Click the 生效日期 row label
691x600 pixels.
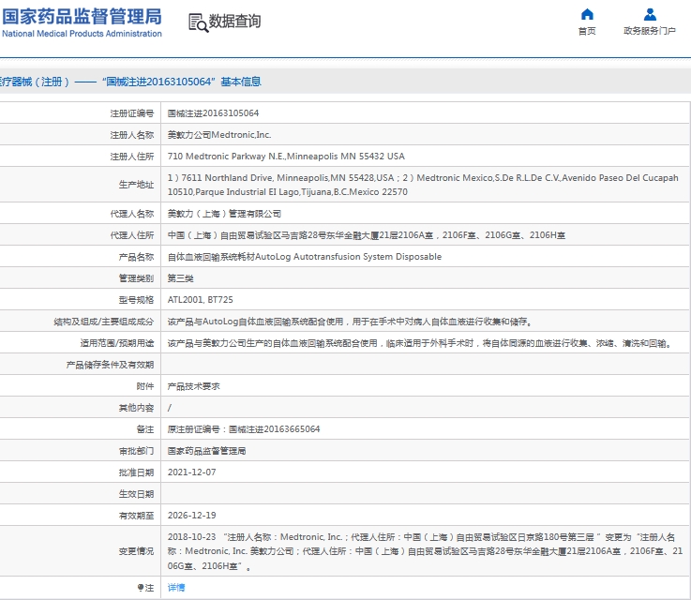pos(136,494)
